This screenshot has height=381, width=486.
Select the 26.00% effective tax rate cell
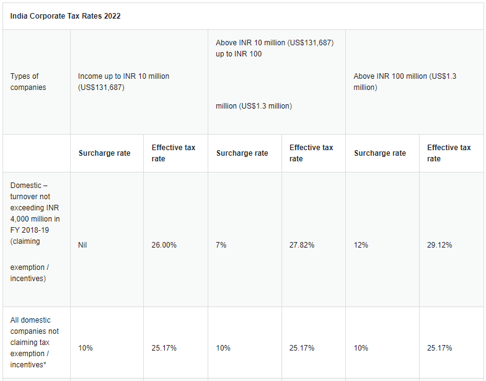(x=164, y=245)
